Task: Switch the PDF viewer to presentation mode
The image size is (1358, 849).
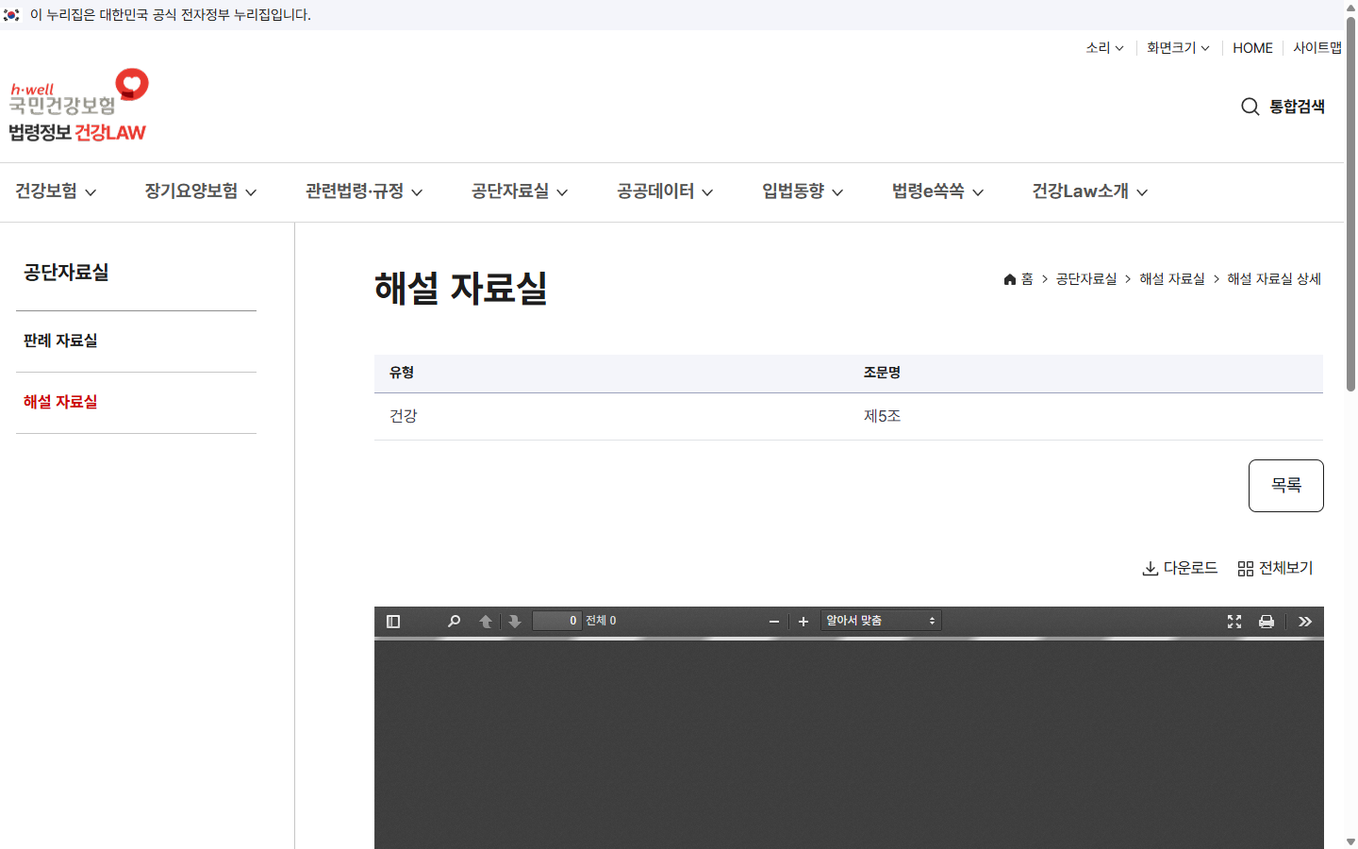Action: [x=1234, y=621]
